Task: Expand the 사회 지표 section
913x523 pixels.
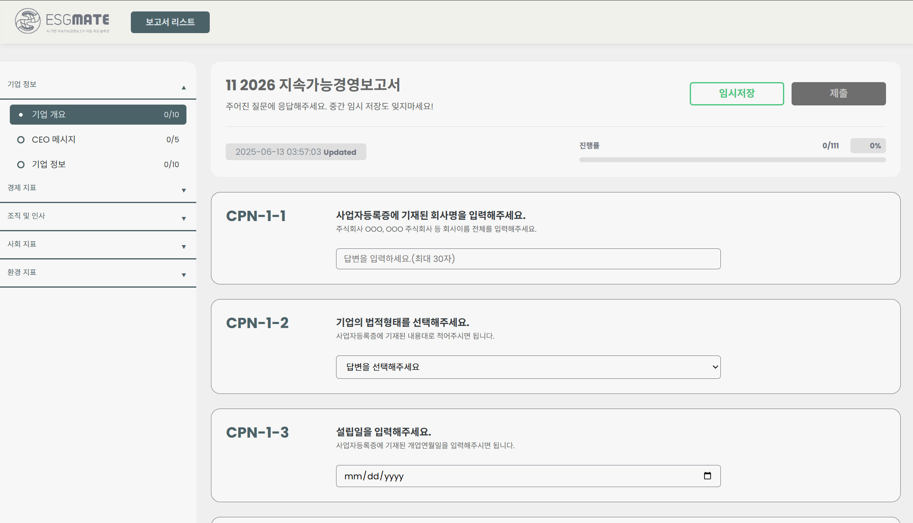Action: 184,247
